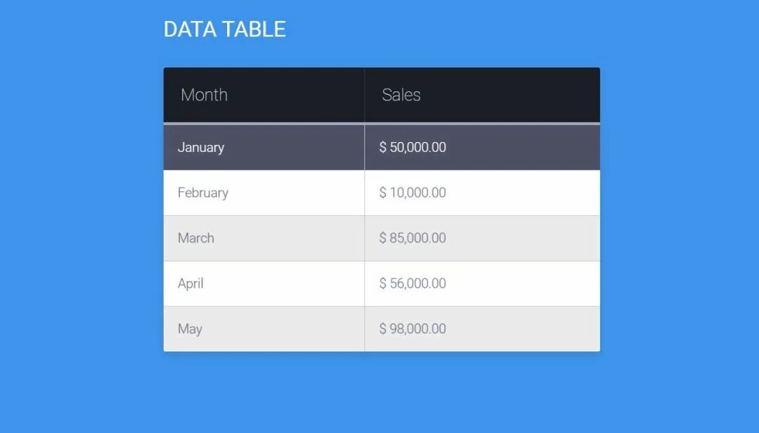Click the Sales header text

click(401, 95)
